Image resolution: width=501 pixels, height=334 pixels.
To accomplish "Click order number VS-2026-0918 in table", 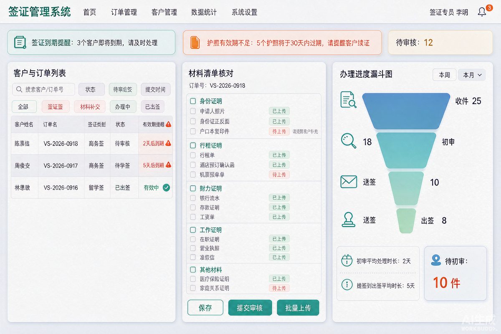I will click(61, 143).
